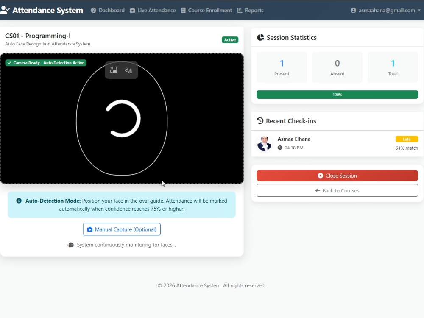Click the stop icon in Close Session
424x318 pixels.
(x=321, y=176)
